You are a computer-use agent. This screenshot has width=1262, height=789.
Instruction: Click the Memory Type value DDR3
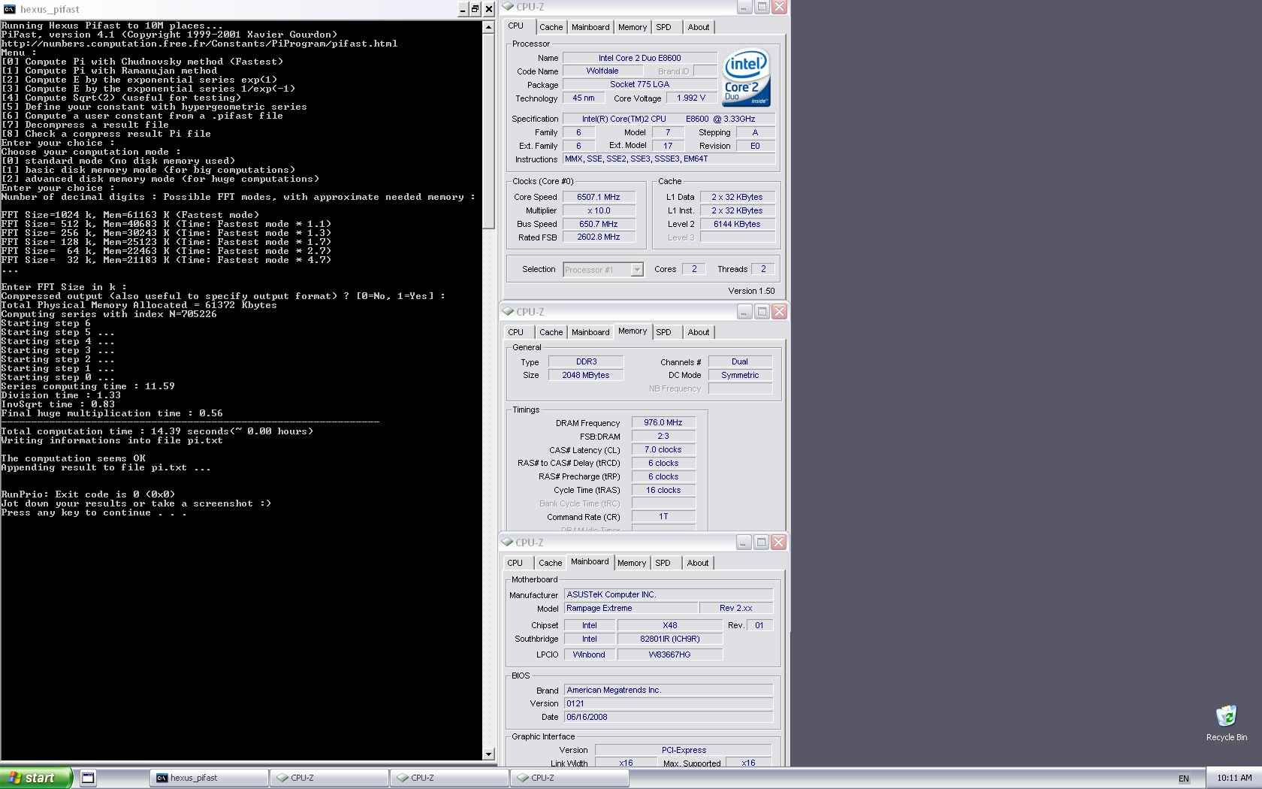point(586,361)
